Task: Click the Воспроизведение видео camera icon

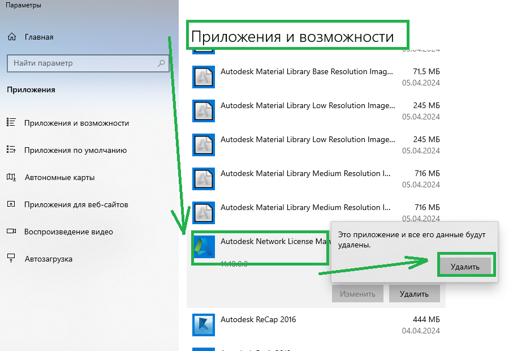Action: tap(11, 232)
